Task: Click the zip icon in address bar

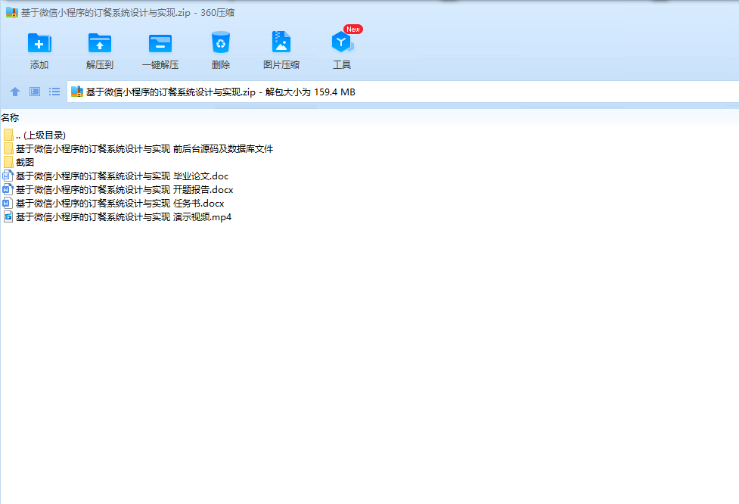Action: [77, 92]
